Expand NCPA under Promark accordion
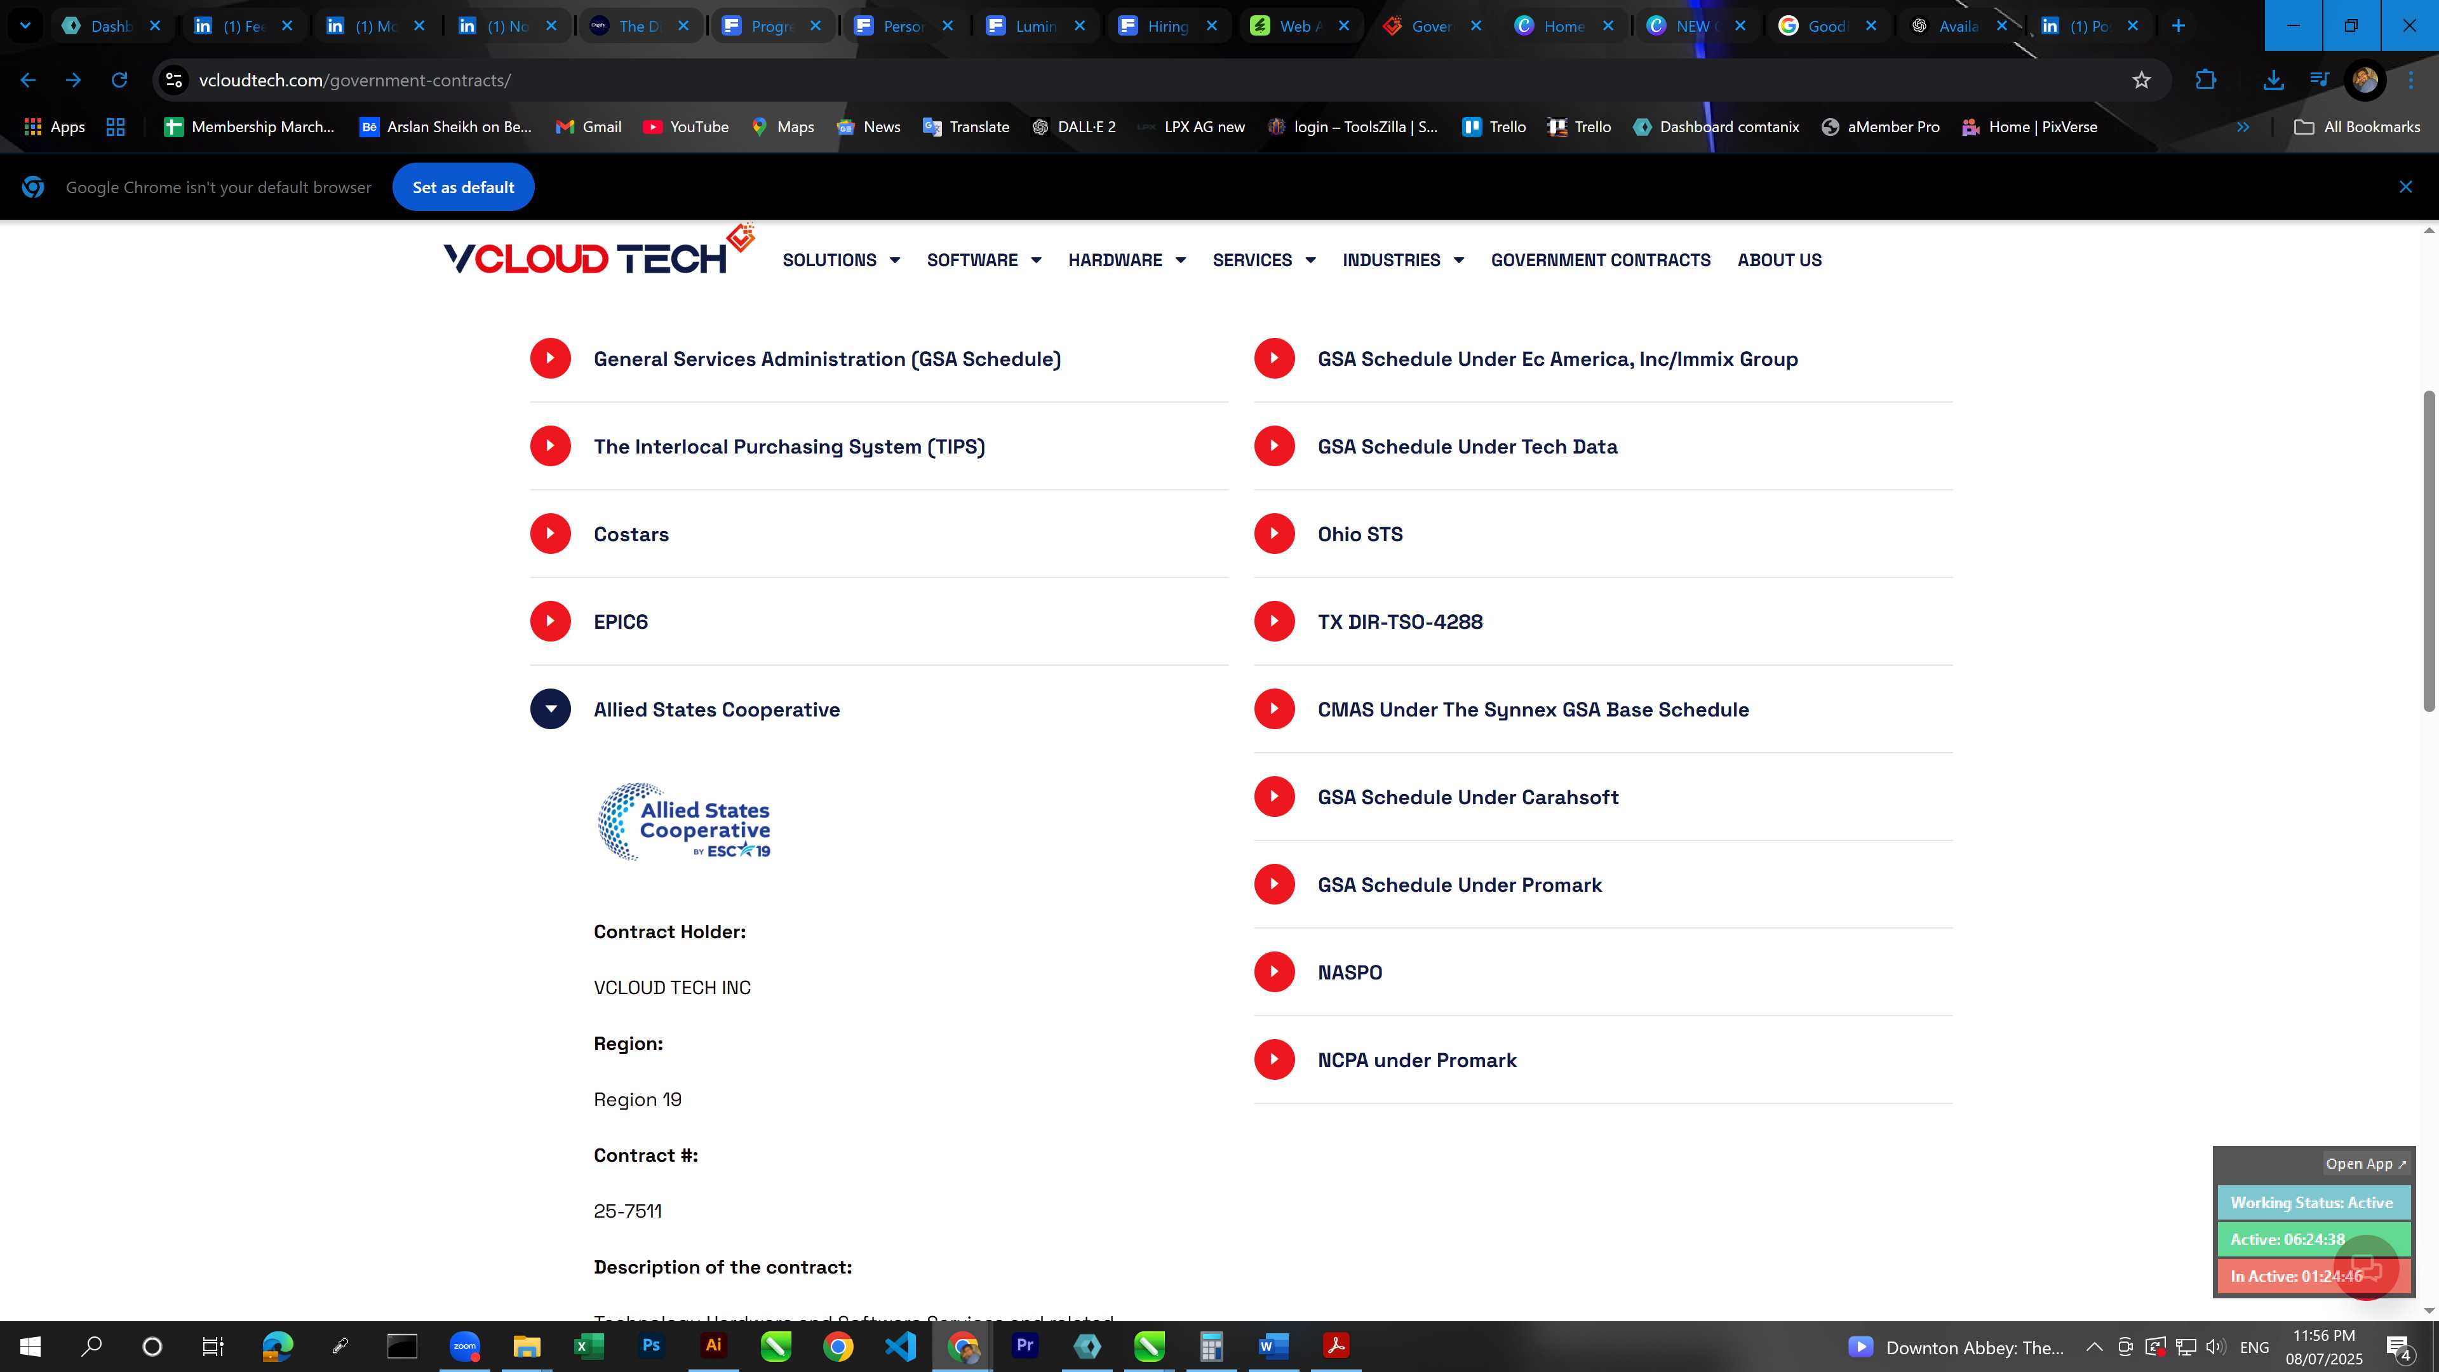This screenshot has height=1372, width=2439. click(x=1603, y=1059)
